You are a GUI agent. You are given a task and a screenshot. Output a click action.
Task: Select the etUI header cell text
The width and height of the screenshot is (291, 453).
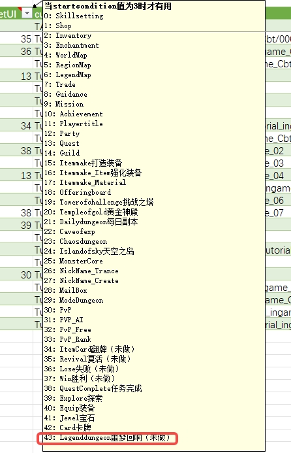tap(8, 14)
